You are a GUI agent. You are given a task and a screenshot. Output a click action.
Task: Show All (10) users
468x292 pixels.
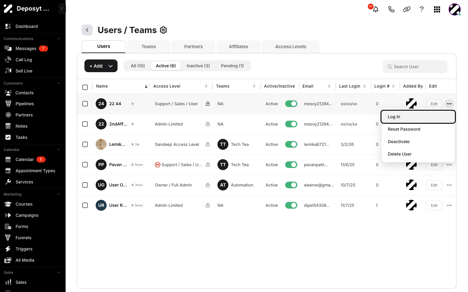138,66
